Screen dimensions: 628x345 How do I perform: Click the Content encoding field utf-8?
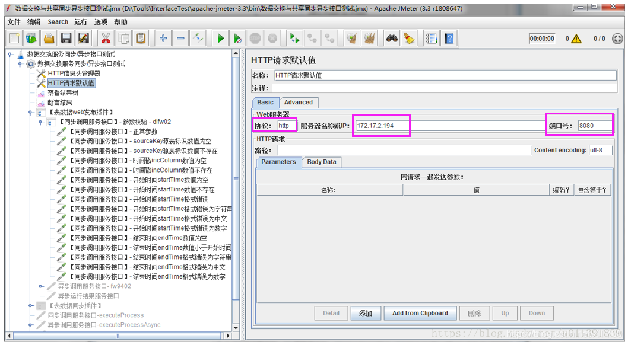(600, 151)
